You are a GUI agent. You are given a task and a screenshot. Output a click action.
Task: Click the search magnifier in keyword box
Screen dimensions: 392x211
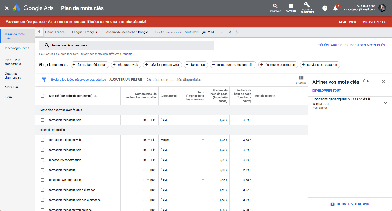(x=47, y=45)
